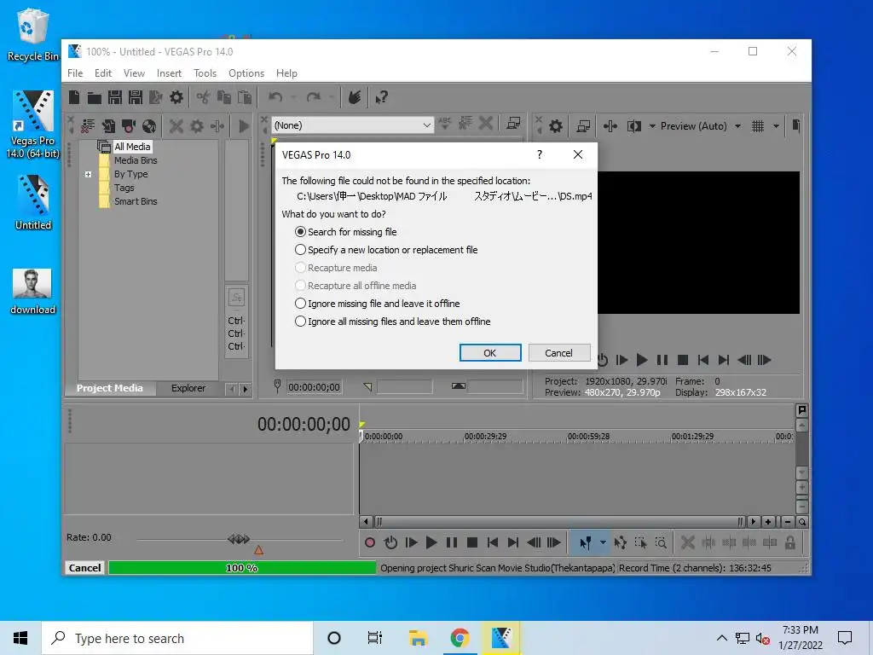Open the Tools menu
873x655 pixels.
pos(205,73)
